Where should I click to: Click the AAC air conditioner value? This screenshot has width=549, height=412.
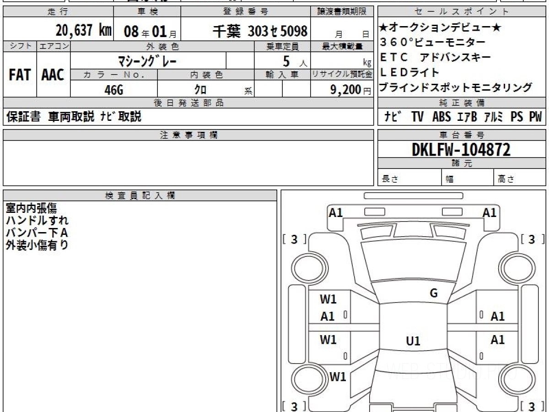(x=53, y=75)
